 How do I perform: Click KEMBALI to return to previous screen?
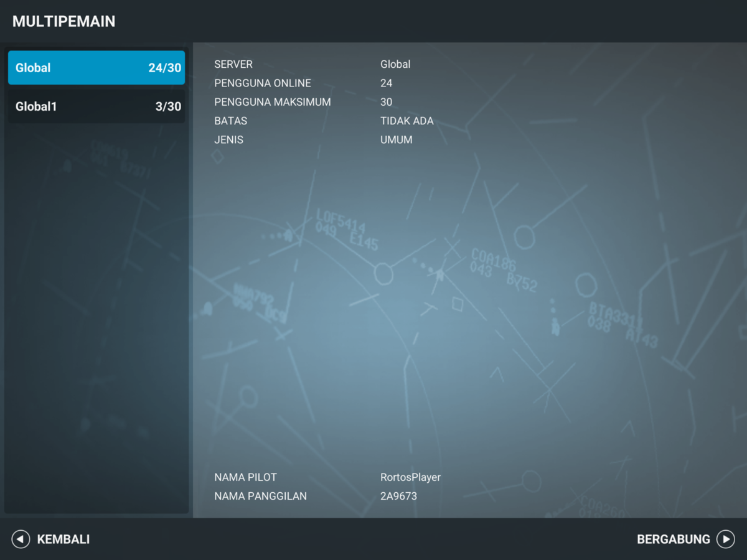click(63, 539)
